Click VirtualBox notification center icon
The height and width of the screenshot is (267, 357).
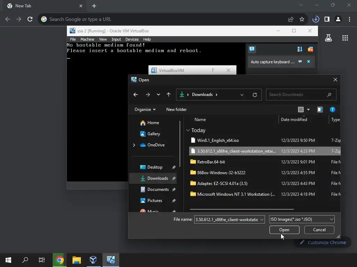(252, 49)
